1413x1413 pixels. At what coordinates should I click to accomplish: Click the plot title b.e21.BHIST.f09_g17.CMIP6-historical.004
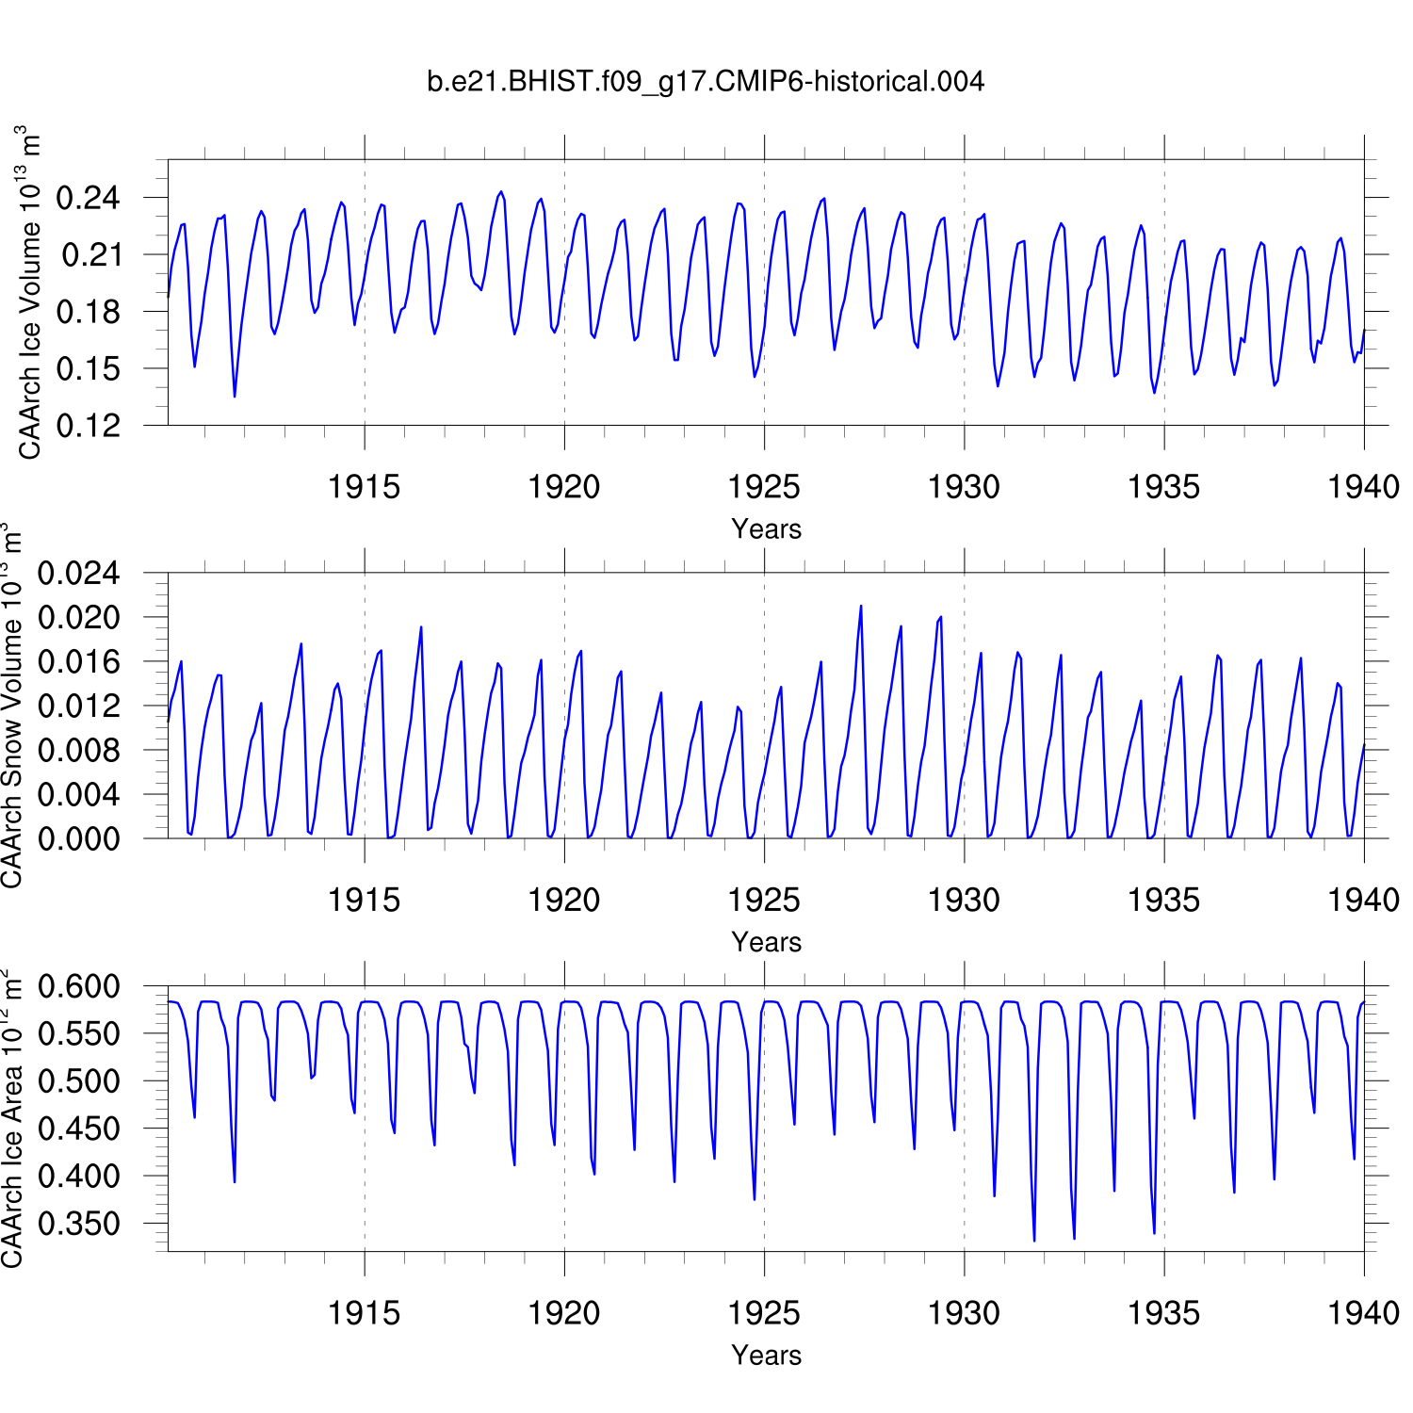(x=706, y=82)
